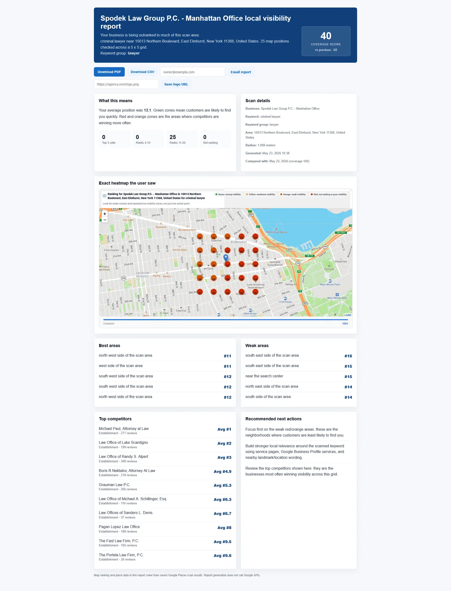Click south side #14 weak area row
This screenshot has height=591, width=451.
click(x=299, y=397)
